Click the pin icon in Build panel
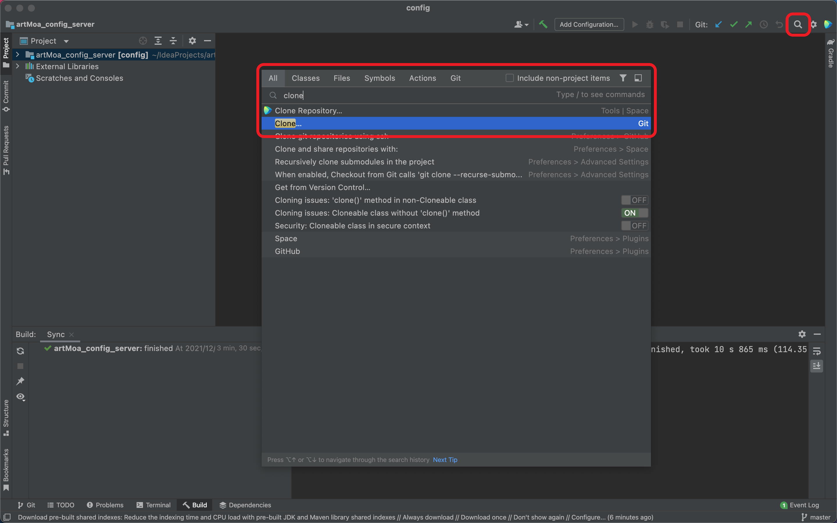The image size is (837, 523). (x=20, y=381)
